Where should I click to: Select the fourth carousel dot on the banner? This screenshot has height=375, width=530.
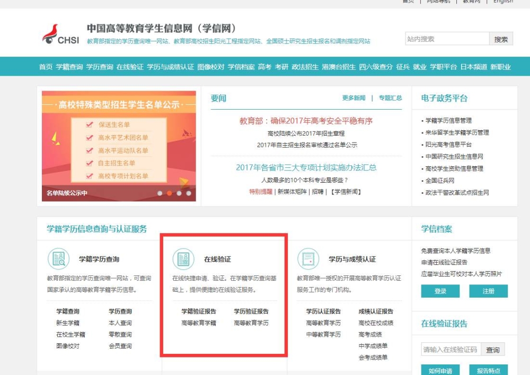(189, 193)
